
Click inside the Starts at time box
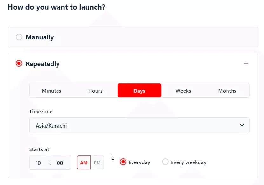pos(50,162)
